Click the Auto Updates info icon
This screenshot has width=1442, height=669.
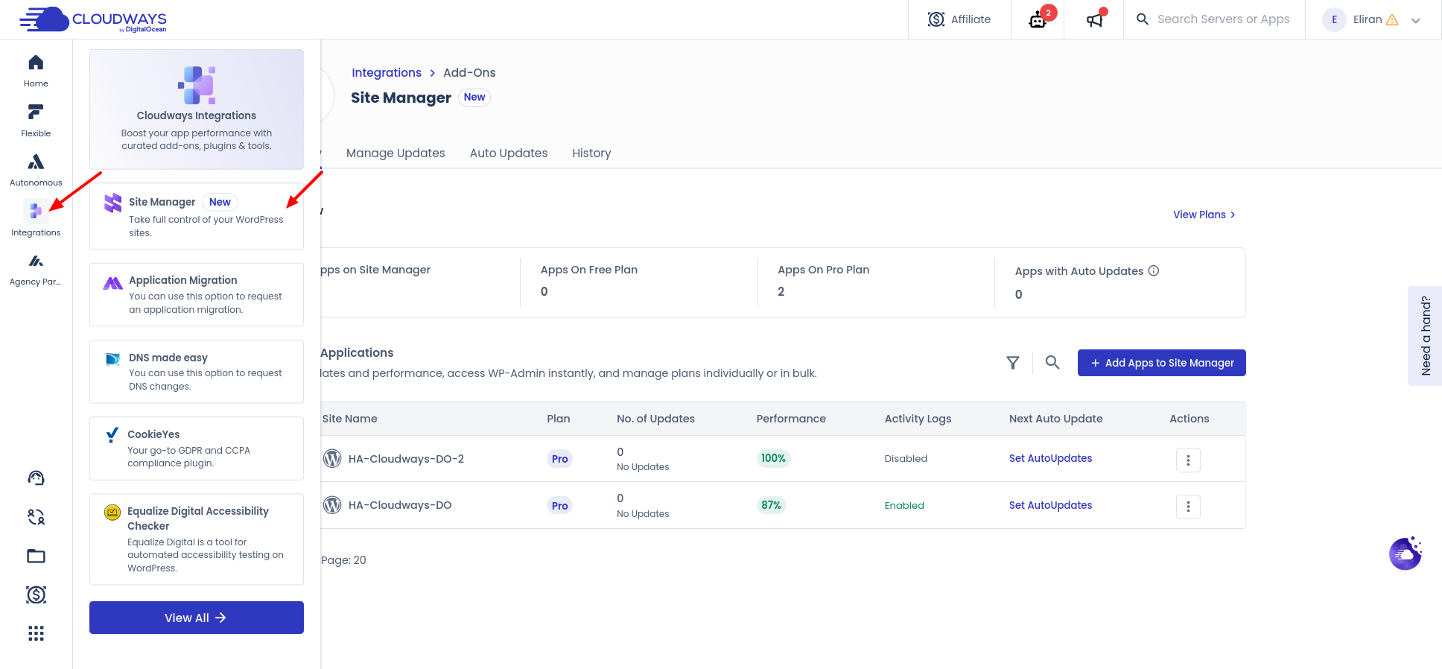coord(1154,270)
